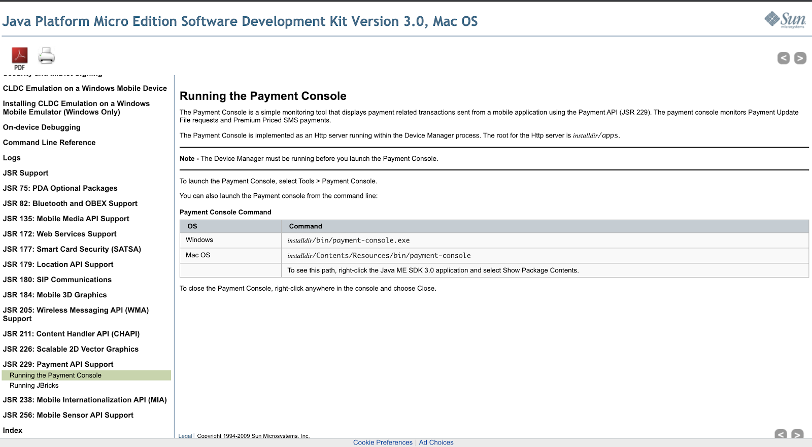Click the Legal footer link

coord(185,436)
